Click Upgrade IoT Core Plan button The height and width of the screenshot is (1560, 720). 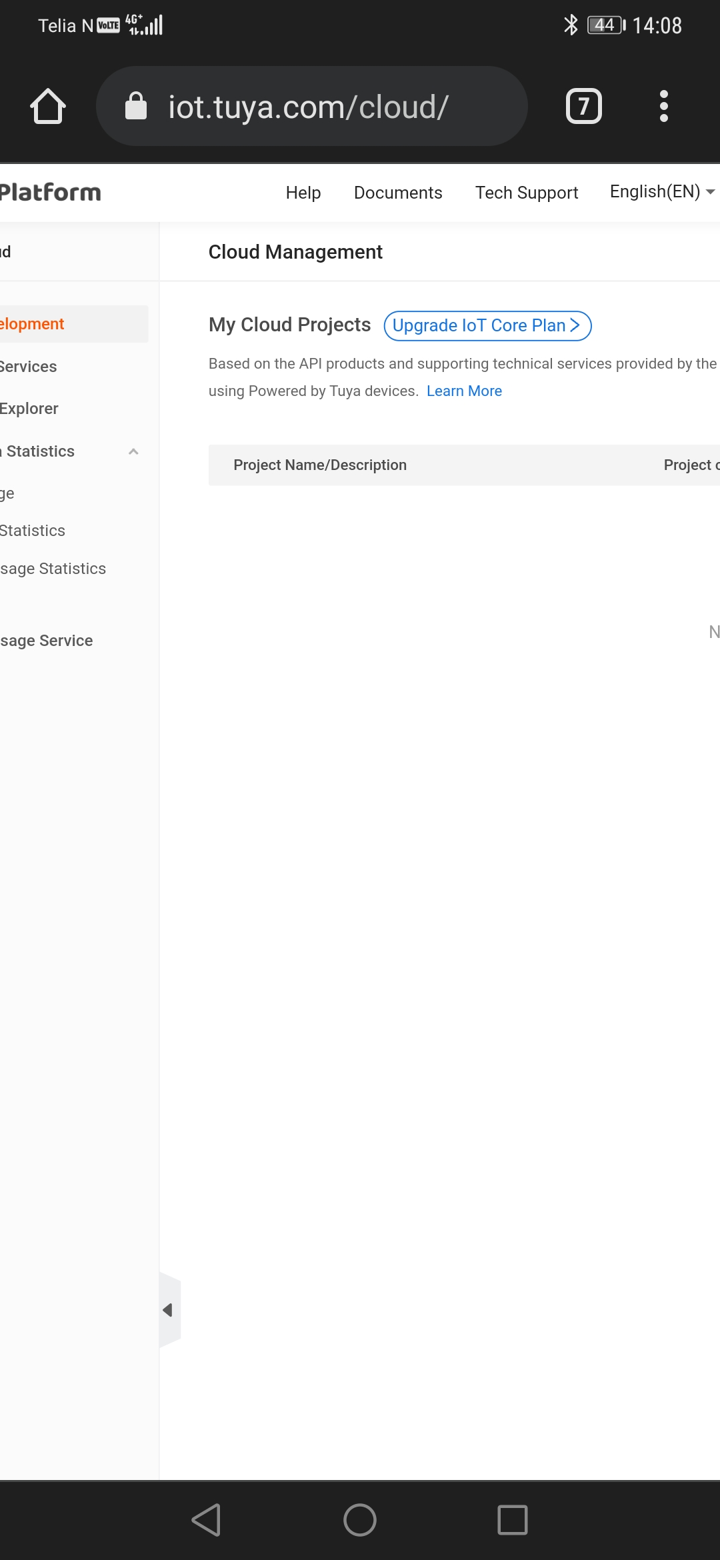[487, 325]
